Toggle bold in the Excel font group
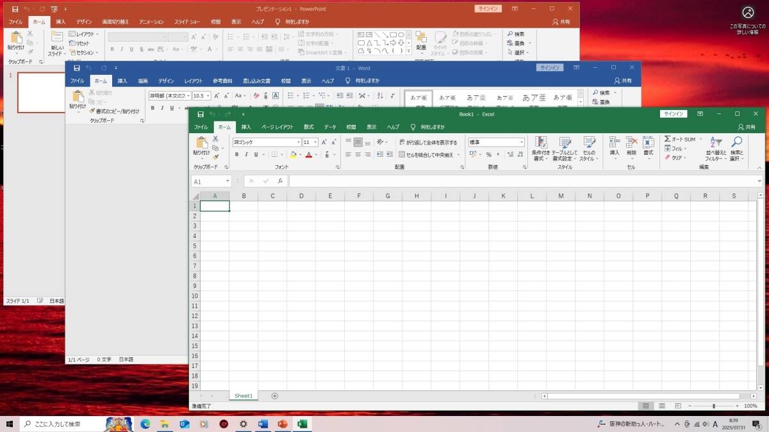Screen dimensions: 769x432 click(x=236, y=154)
